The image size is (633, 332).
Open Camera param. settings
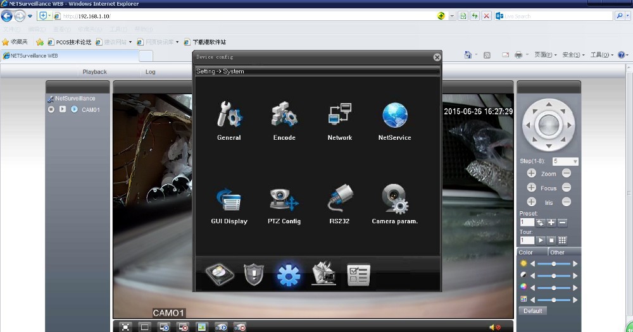394,200
